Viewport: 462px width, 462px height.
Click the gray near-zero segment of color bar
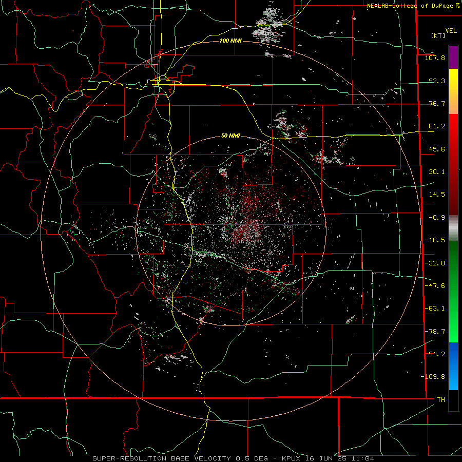tap(453, 228)
